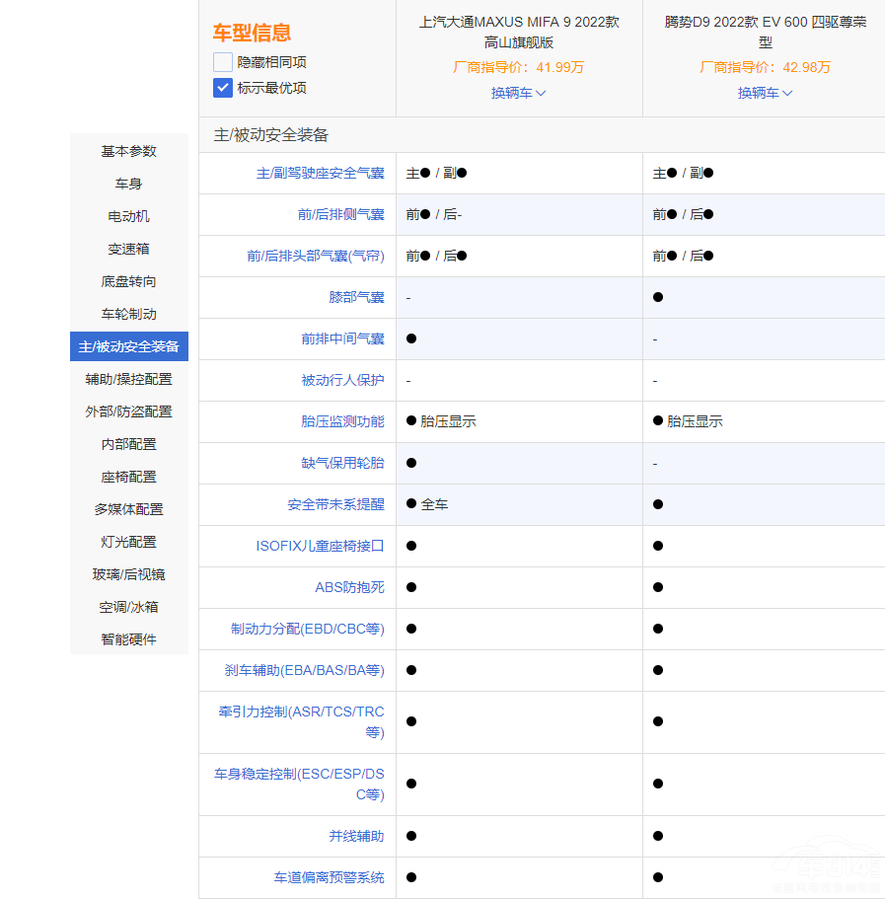Open the ABS防抱死 parameter link

349,587
